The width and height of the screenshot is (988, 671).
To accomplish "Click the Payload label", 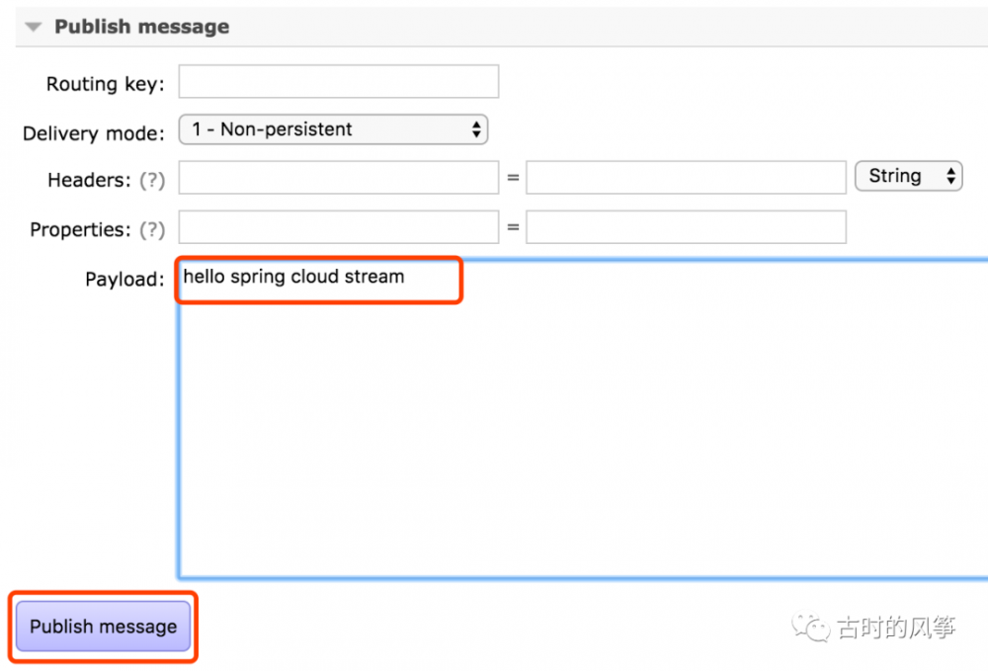I will (123, 280).
